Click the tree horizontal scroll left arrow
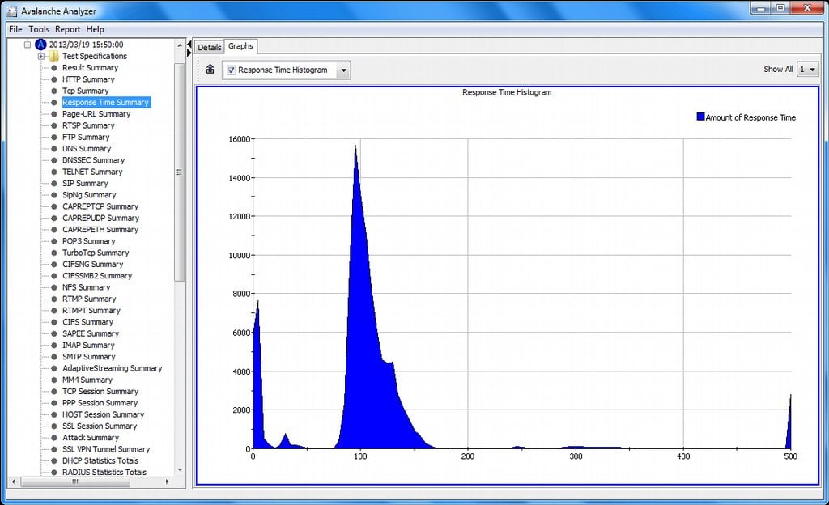The width and height of the screenshot is (829, 505). (14, 482)
